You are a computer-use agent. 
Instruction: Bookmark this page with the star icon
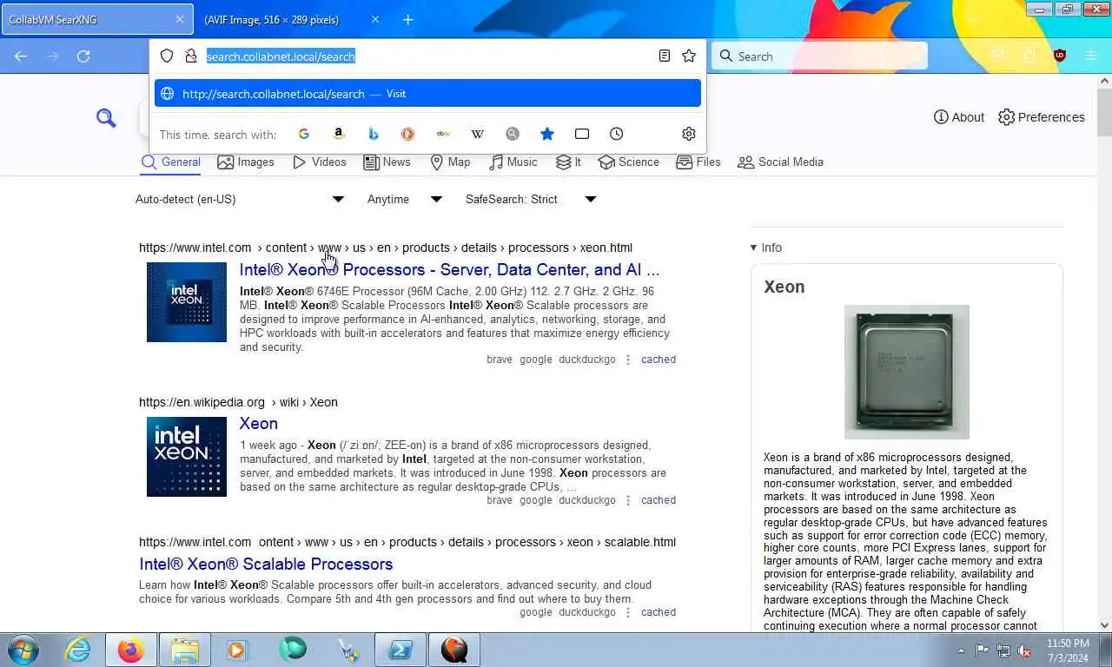pyautogui.click(x=689, y=56)
